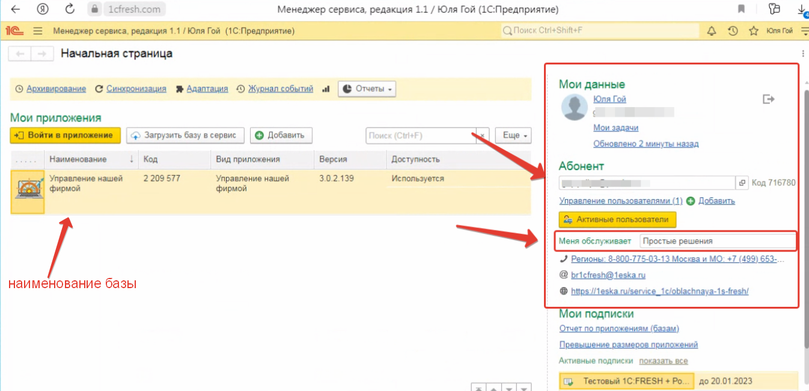This screenshot has height=391, width=809.
Task: Click Активные пользователи button
Action: point(618,220)
